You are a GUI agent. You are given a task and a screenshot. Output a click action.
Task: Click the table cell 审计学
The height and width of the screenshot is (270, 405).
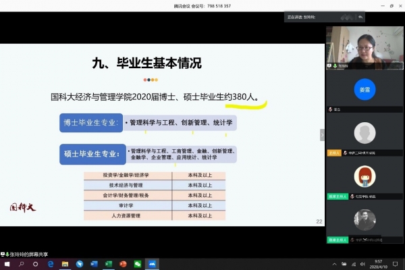click(128, 205)
